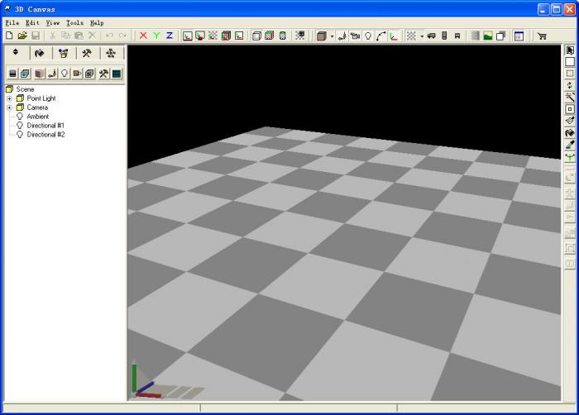Click the colored textured cube display icon
The image size is (579, 415).
[270, 36]
